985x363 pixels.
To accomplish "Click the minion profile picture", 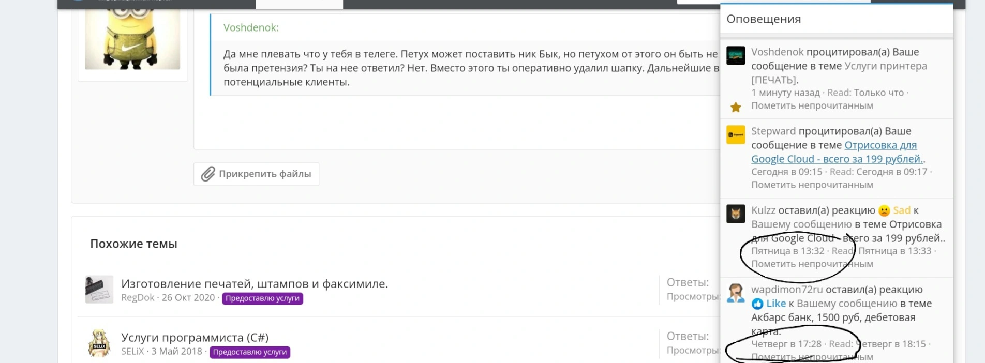I will 132,35.
